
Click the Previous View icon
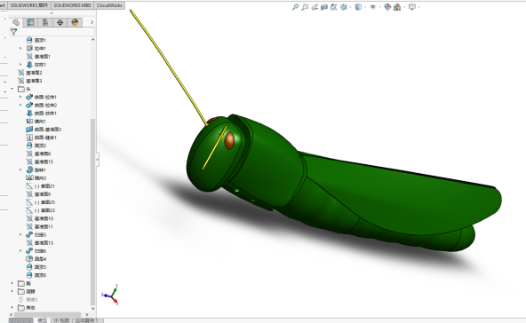pyautogui.click(x=315, y=7)
